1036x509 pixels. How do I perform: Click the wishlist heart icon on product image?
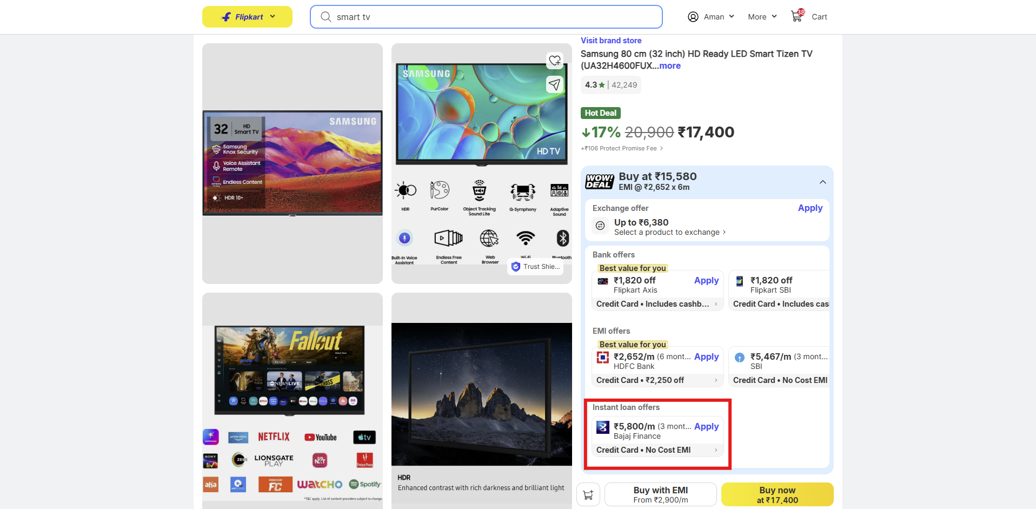pos(555,61)
